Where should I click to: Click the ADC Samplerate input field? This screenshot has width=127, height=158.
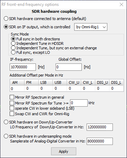[x=100, y=141]
